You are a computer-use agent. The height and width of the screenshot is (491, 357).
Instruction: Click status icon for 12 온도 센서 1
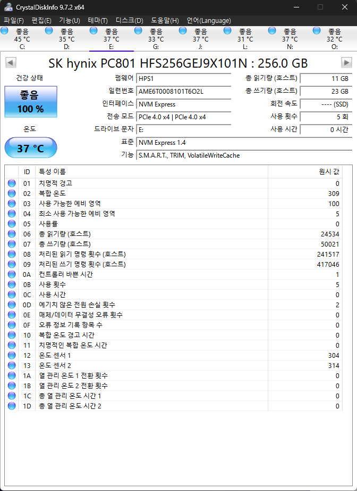pyautogui.click(x=12, y=355)
